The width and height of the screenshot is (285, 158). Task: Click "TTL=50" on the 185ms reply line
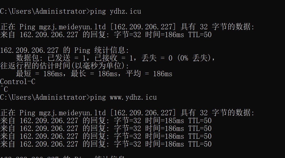tap(200, 121)
